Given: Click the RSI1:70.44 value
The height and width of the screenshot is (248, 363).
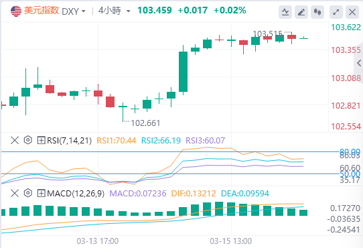Looking at the screenshot, I should point(117,141).
